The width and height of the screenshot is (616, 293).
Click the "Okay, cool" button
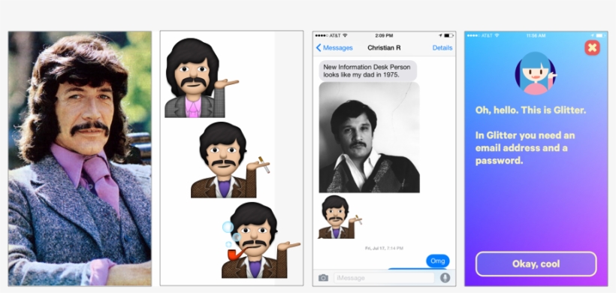coord(536,264)
